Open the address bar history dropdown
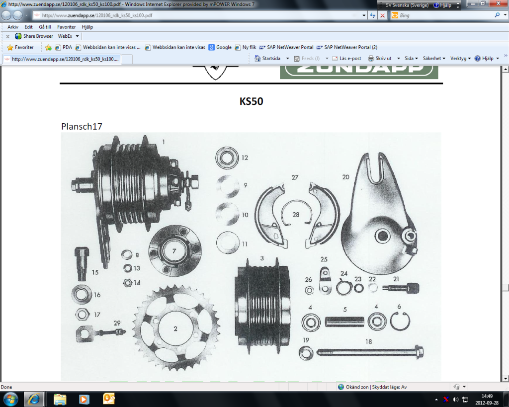 (x=364, y=15)
